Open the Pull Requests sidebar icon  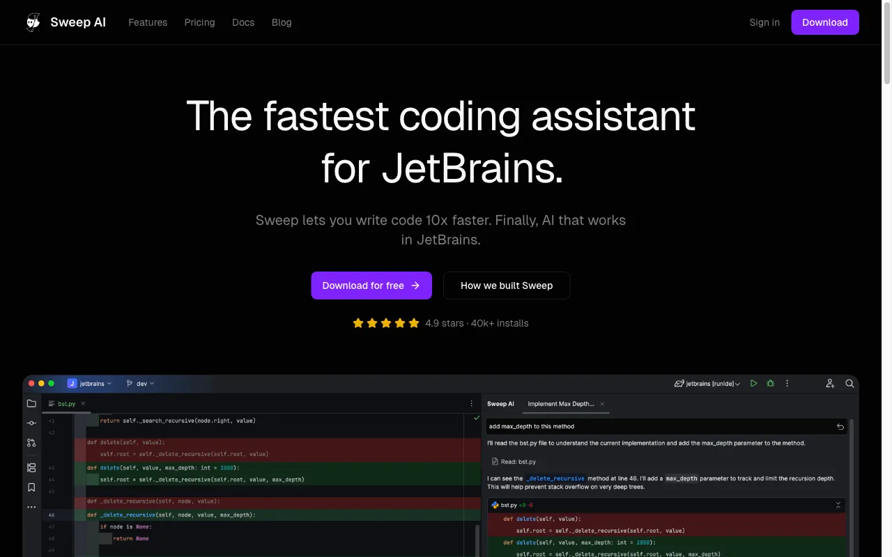pos(31,442)
